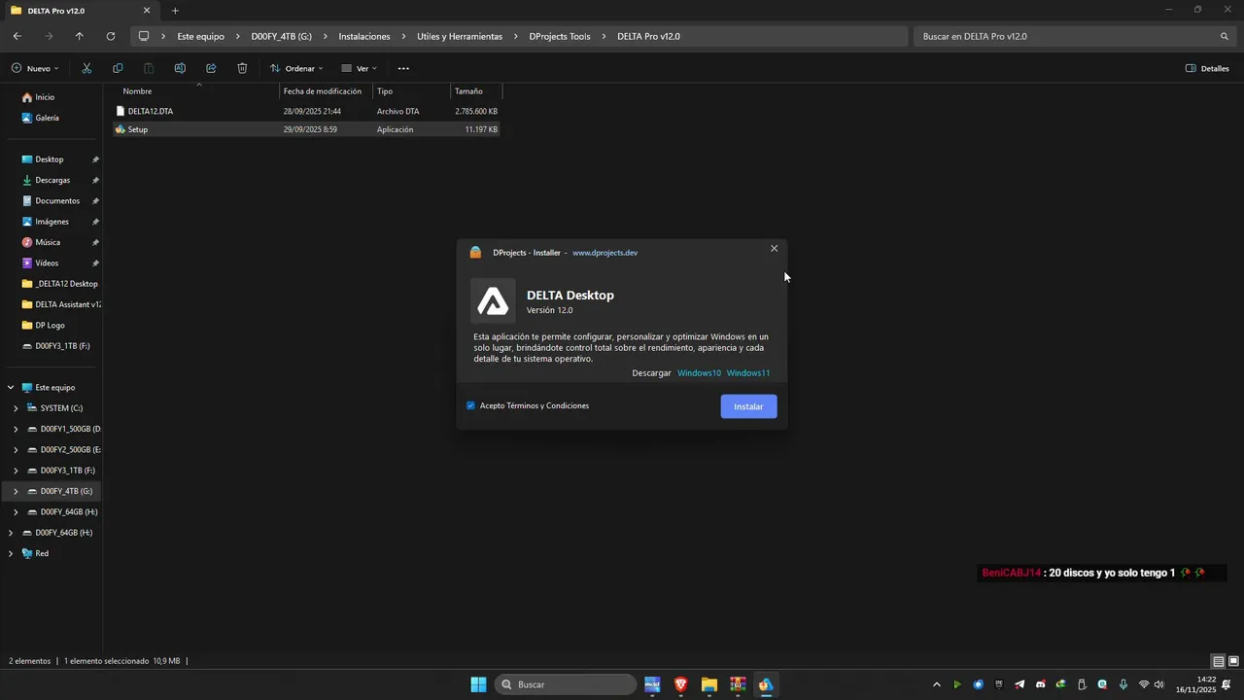This screenshot has height=700, width=1244.
Task: Click the Windows11 download link
Action: coord(748,373)
